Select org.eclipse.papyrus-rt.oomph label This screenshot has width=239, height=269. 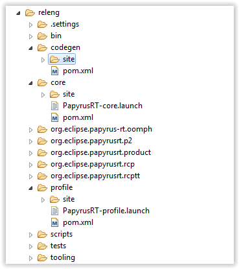[101, 130]
